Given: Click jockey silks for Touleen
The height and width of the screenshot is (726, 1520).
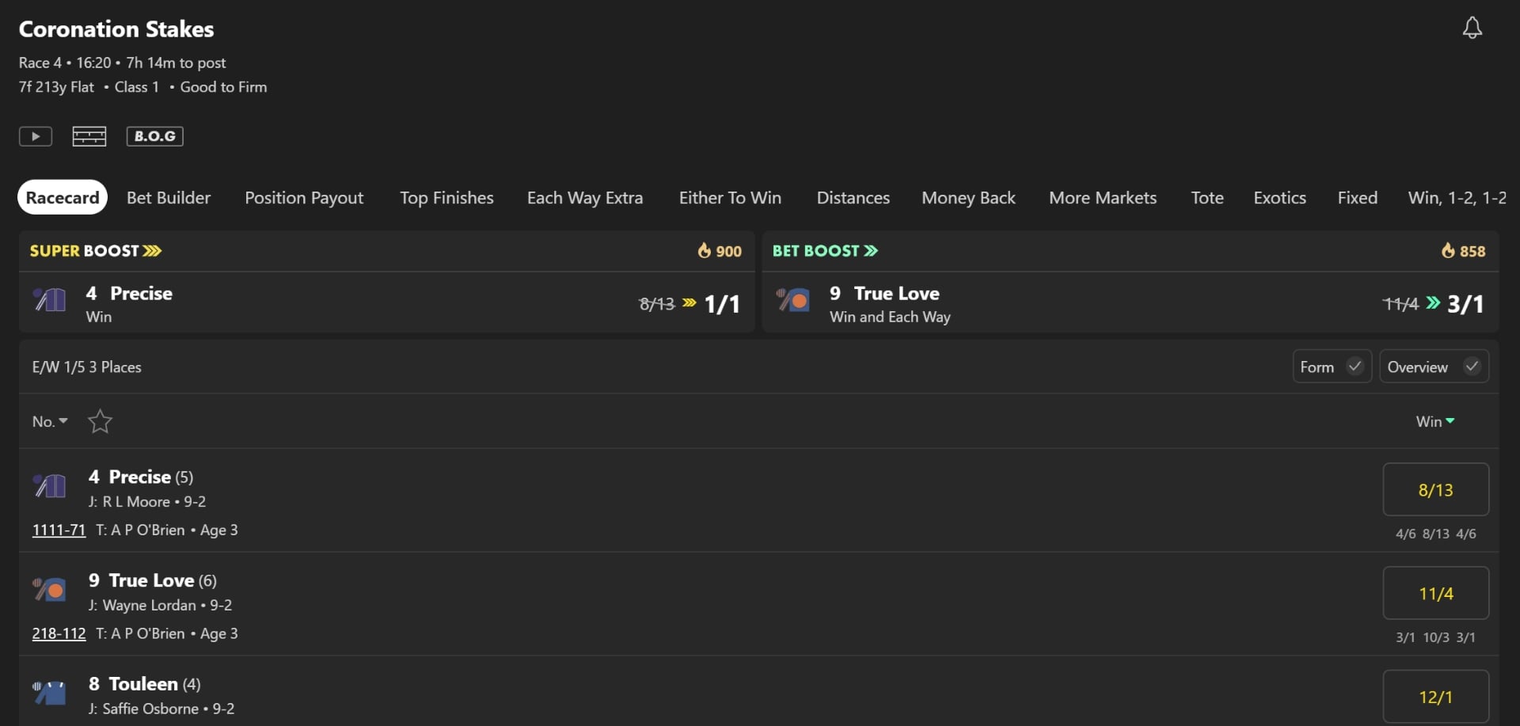Looking at the screenshot, I should tap(49, 693).
